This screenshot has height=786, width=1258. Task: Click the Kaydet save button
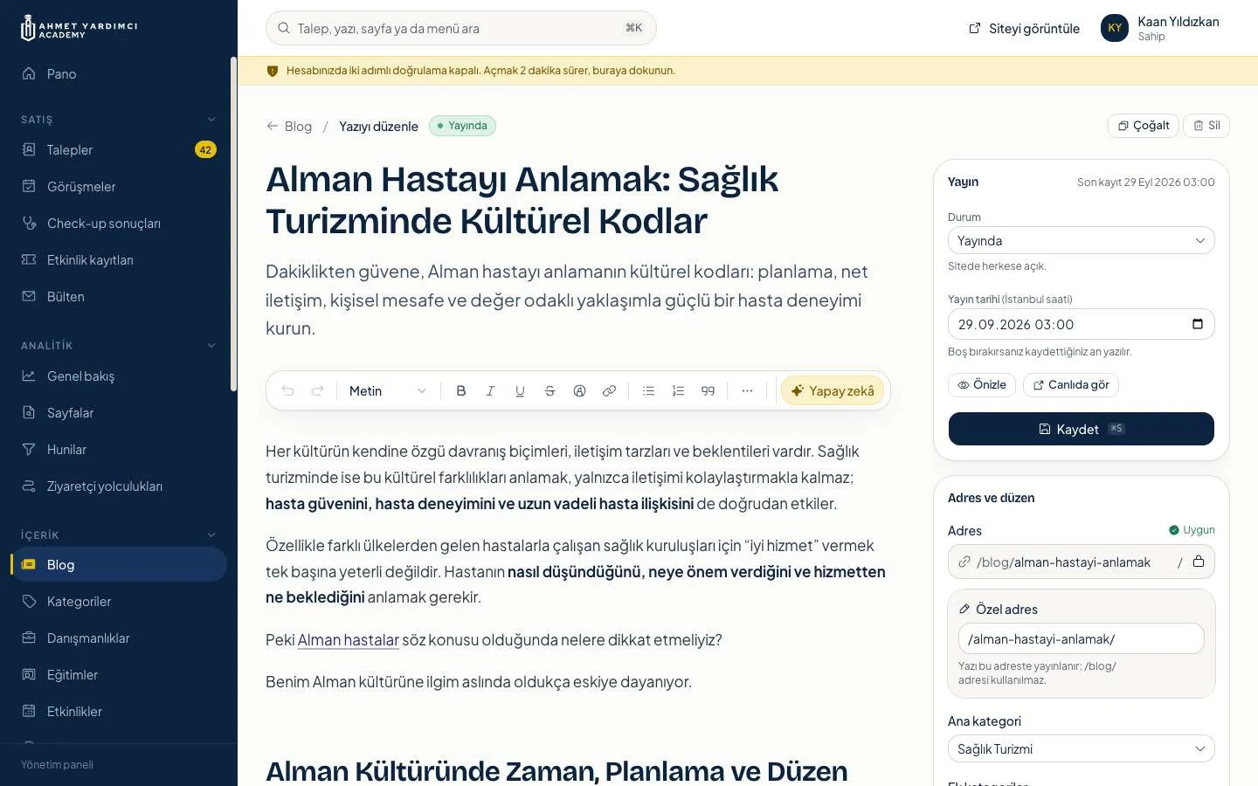(1082, 429)
